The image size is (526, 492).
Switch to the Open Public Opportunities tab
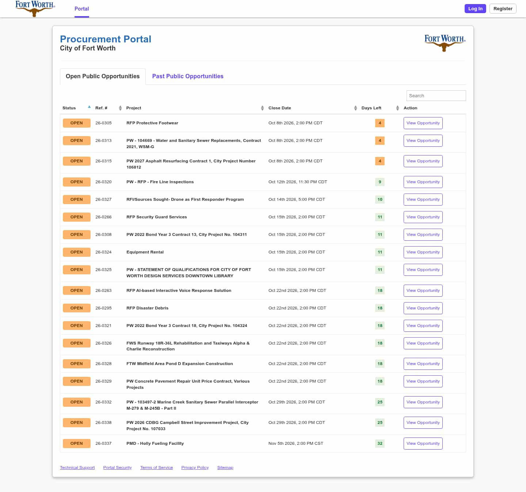tap(103, 76)
